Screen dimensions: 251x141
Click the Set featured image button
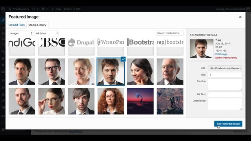tap(228, 124)
